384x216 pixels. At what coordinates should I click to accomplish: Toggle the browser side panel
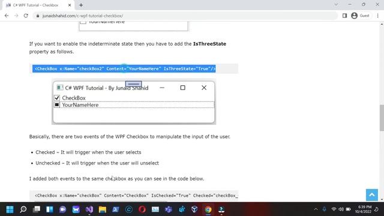344,16
